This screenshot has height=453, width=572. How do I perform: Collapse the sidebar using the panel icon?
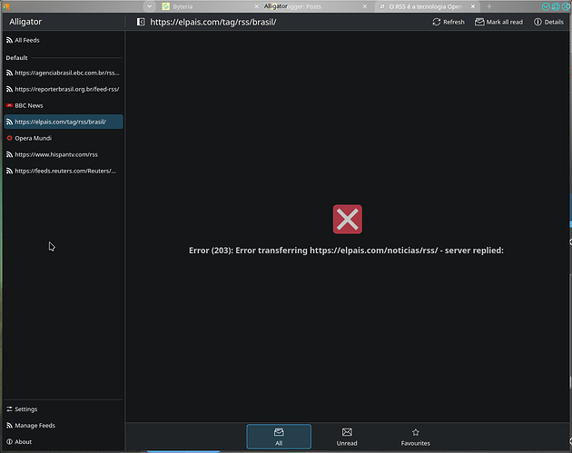point(140,22)
